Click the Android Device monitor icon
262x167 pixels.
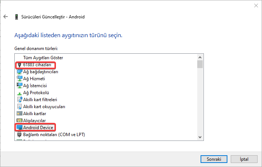tap(20, 128)
